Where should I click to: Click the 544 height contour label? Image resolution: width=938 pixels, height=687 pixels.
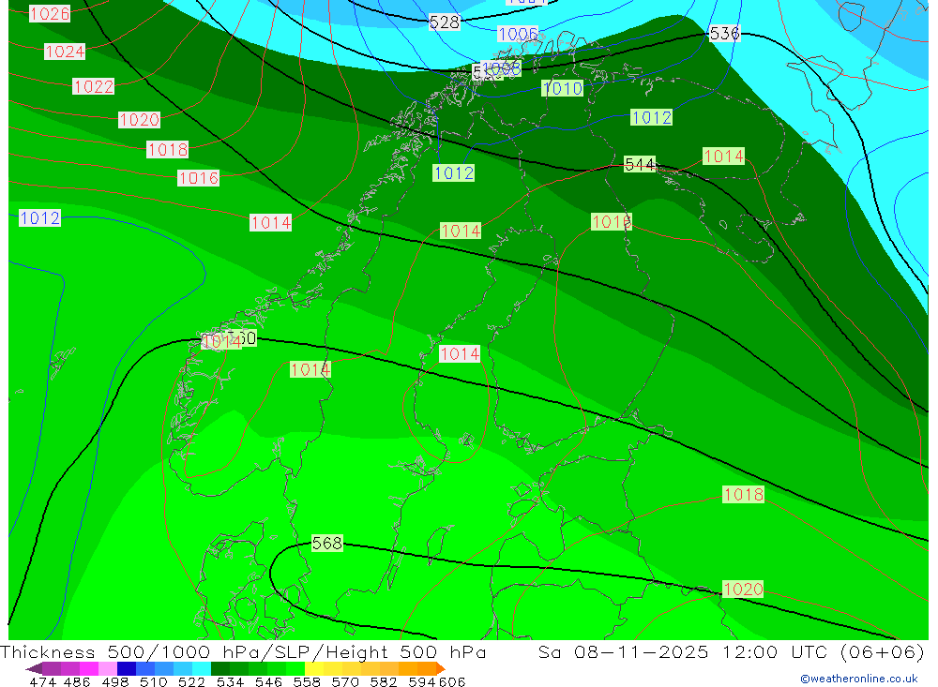click(x=640, y=164)
